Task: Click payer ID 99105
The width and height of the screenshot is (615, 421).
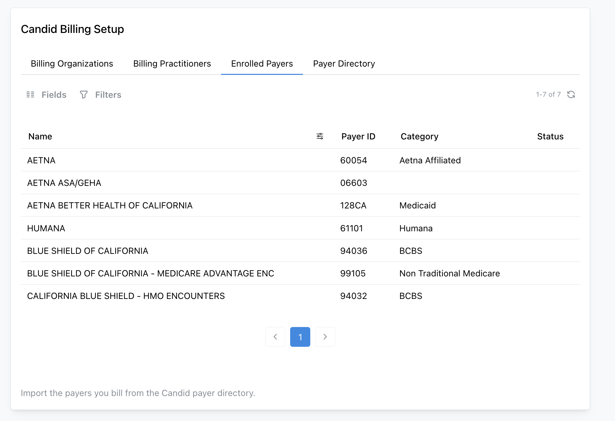Action: click(x=353, y=273)
